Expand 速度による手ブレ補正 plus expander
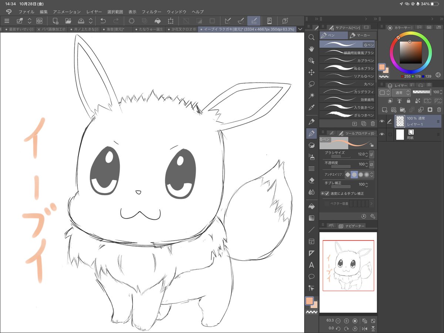This screenshot has width=444, height=333. coord(322,193)
